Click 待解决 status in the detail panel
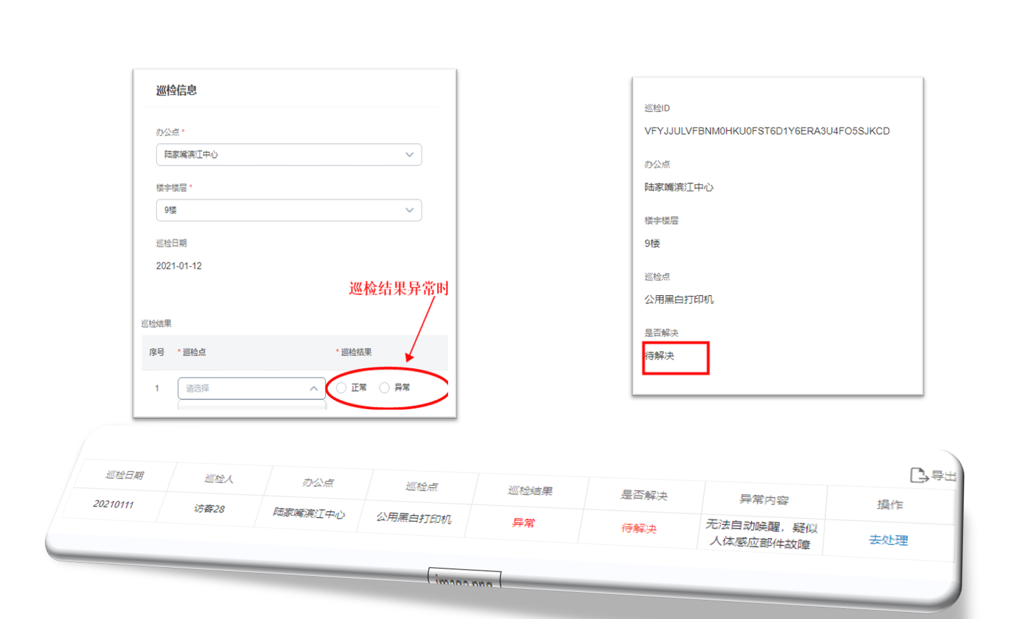1014x619 pixels. click(x=660, y=356)
